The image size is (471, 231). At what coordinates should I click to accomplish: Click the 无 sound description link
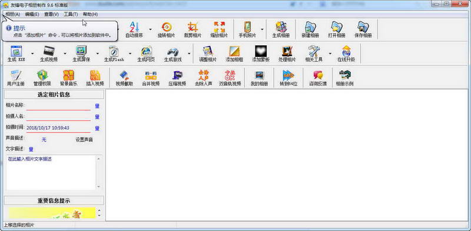pos(44,140)
